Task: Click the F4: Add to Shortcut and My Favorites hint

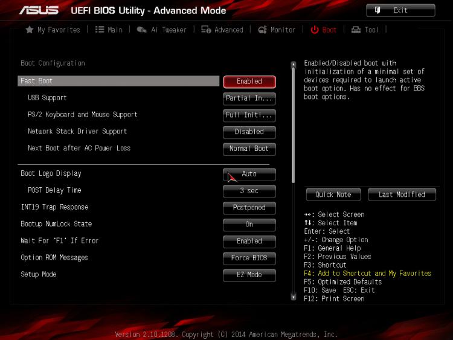Action: [x=367, y=274]
